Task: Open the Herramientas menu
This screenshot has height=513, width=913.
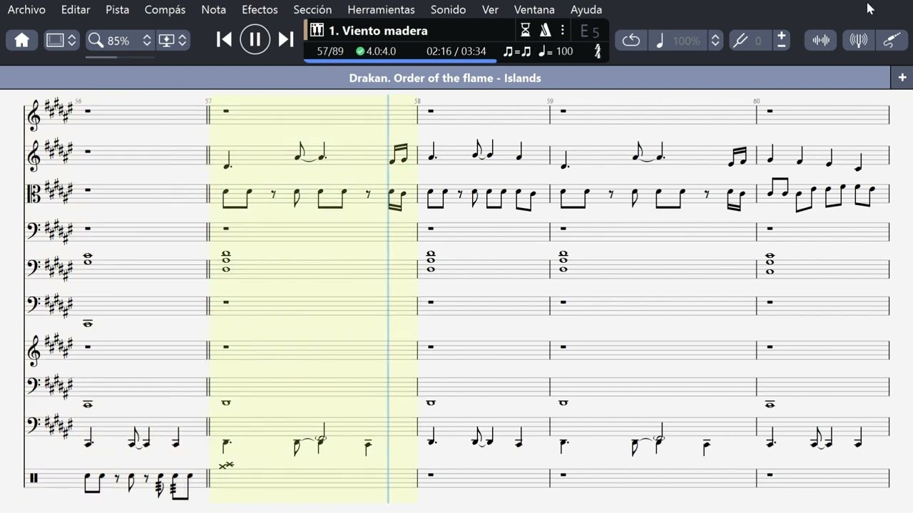Action: tap(381, 9)
